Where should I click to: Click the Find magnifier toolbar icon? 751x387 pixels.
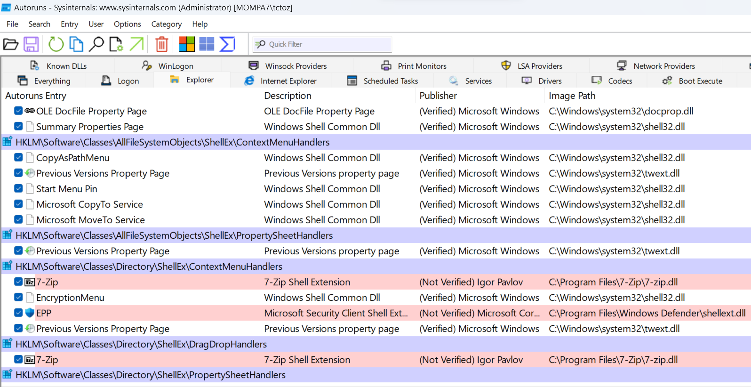click(96, 44)
